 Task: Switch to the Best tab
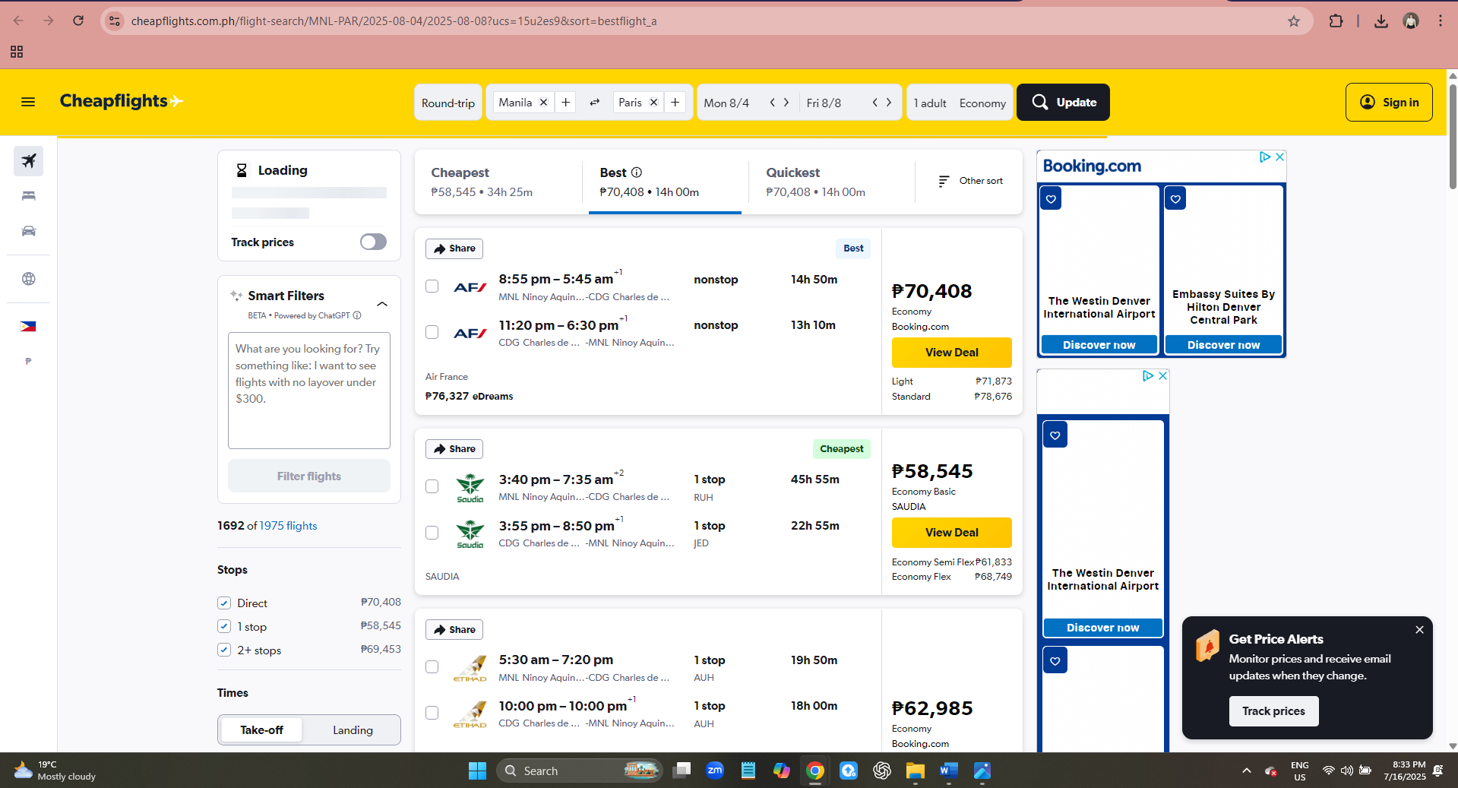point(665,182)
